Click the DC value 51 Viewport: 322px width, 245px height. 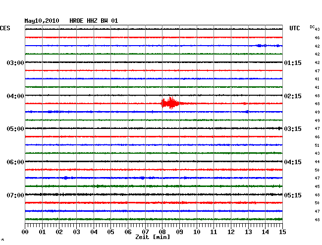coord(317,145)
